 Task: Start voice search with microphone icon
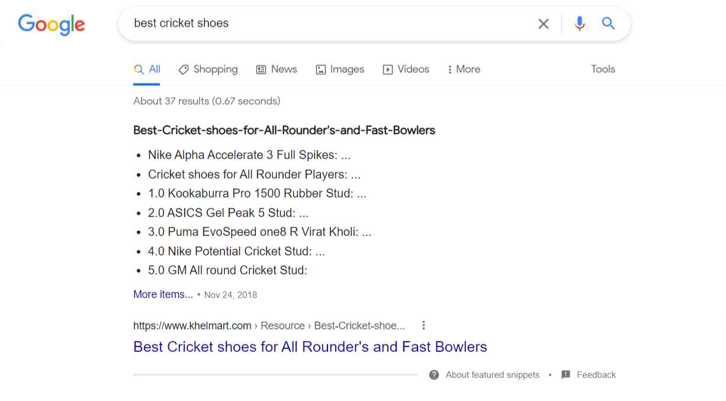tap(580, 24)
